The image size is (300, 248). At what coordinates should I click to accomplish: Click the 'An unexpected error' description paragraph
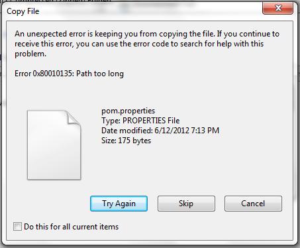coord(147,44)
